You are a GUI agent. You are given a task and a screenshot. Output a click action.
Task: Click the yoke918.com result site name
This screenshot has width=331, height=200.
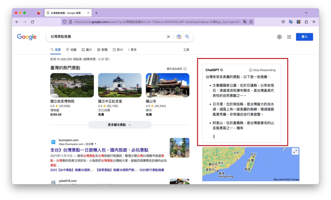[x=68, y=181]
